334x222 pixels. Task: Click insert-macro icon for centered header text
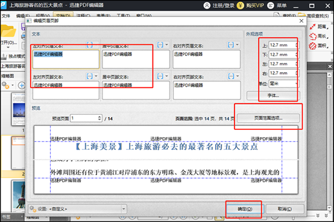pyautogui.click(x=160, y=45)
